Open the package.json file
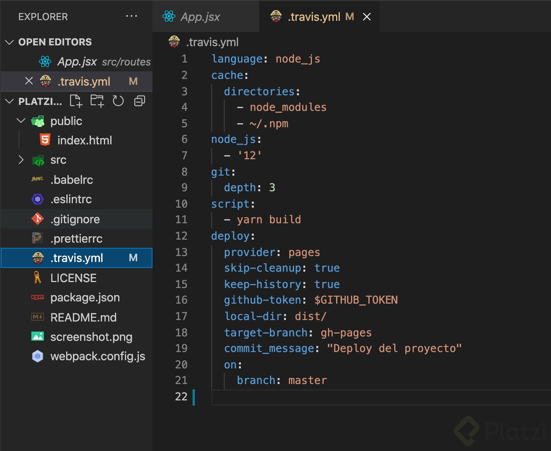Viewport: 551px width, 451px height. tap(85, 298)
